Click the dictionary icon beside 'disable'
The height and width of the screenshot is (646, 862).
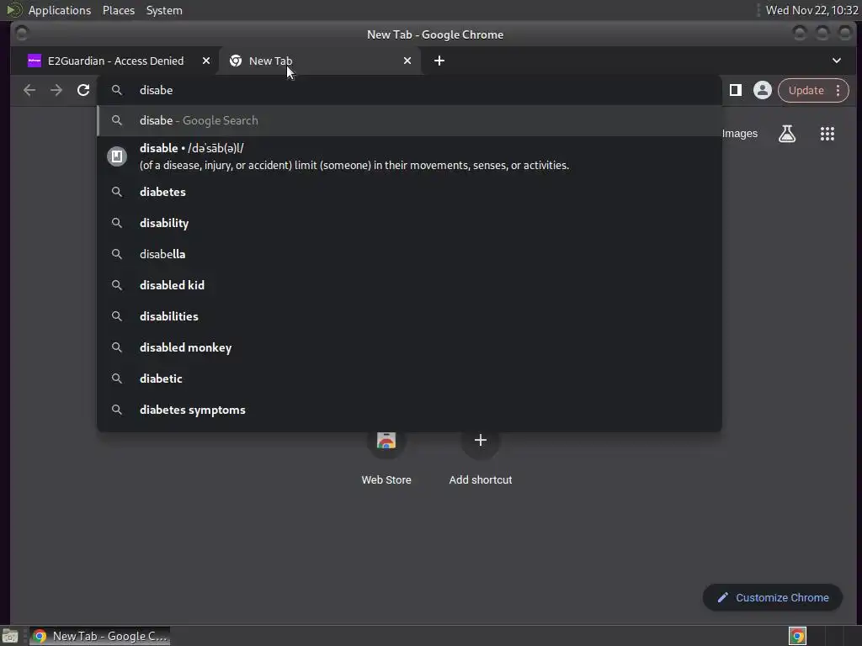[116, 156]
